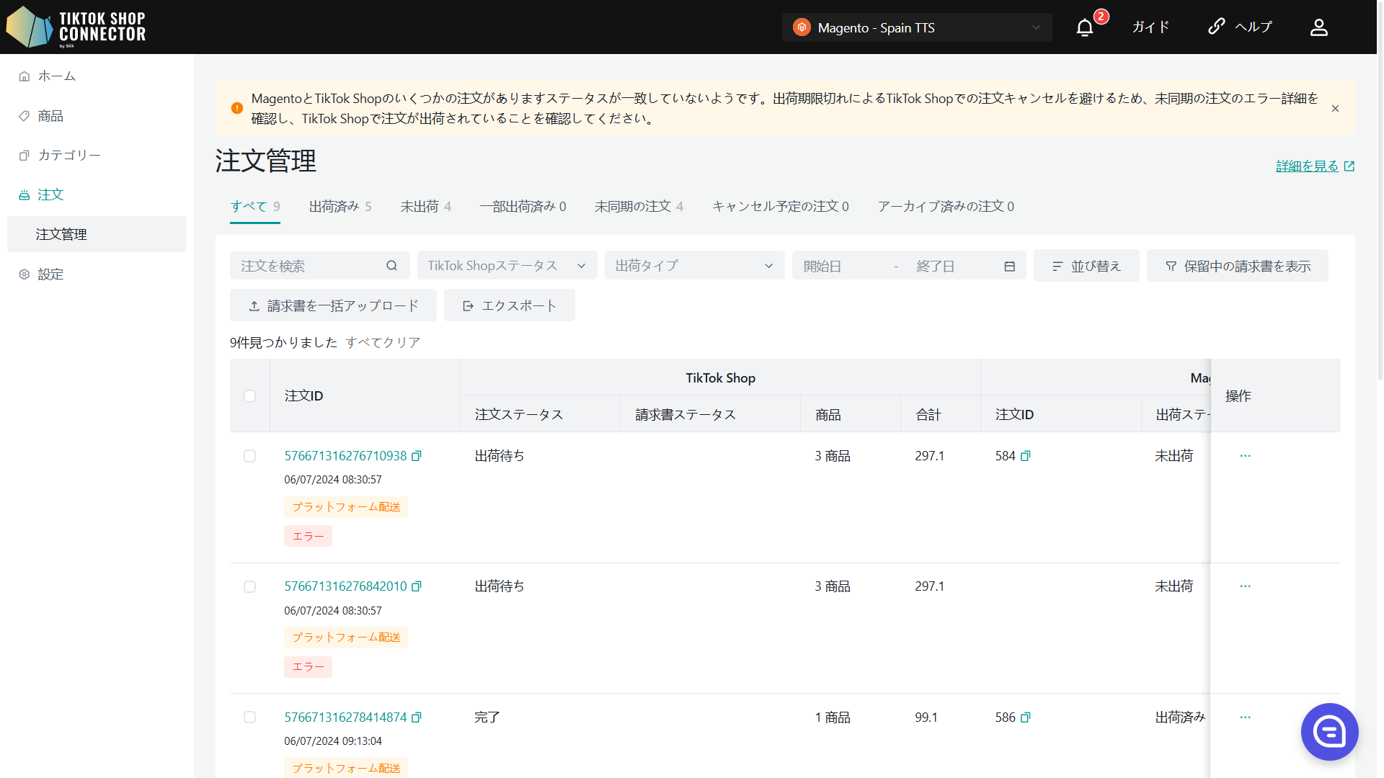Click すべてクリア to clear filters
The width and height of the screenshot is (1384, 778).
click(x=383, y=342)
